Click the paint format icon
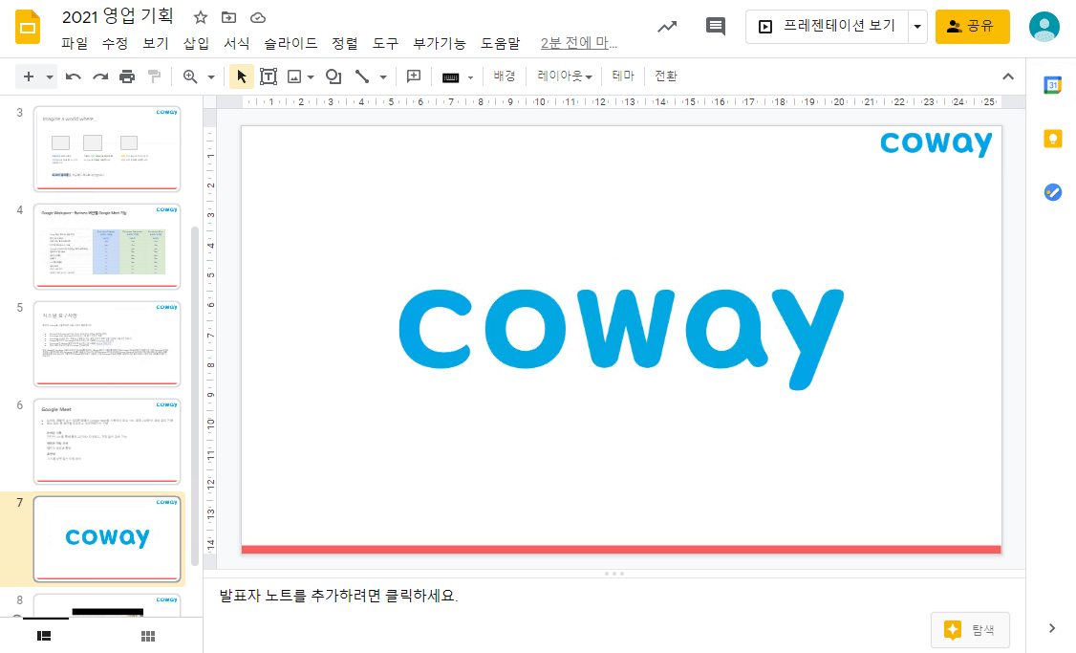The width and height of the screenshot is (1076, 653). coord(155,76)
